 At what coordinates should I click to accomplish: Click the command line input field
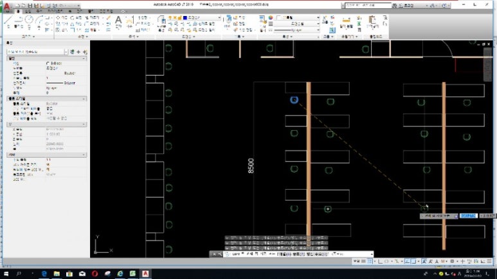coord(298,254)
